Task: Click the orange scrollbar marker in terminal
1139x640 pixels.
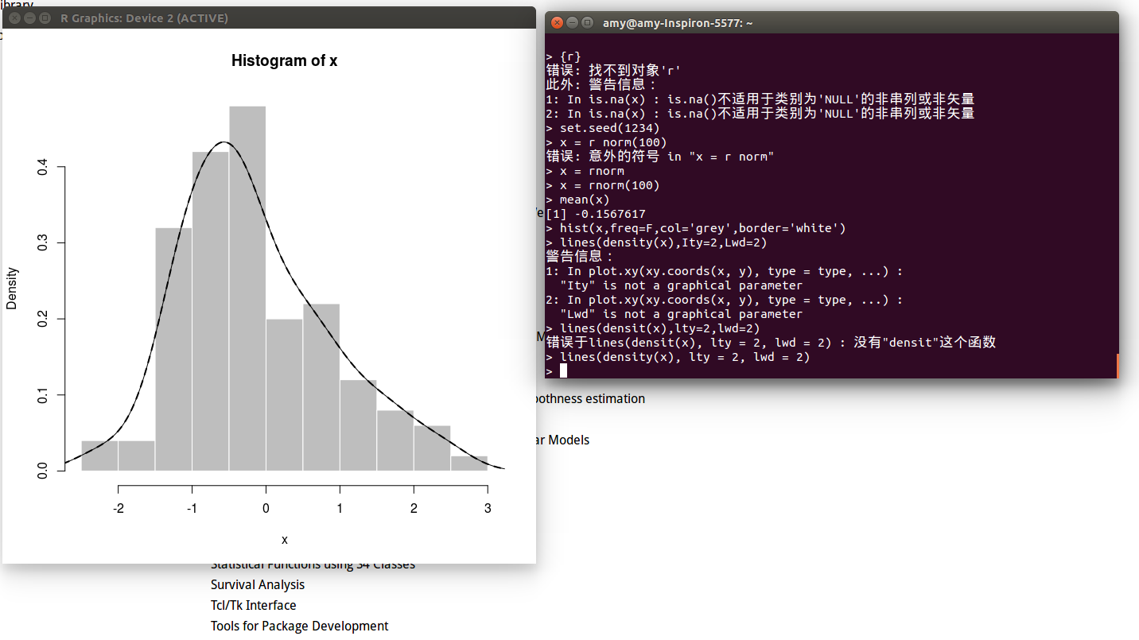Action: [x=1118, y=366]
